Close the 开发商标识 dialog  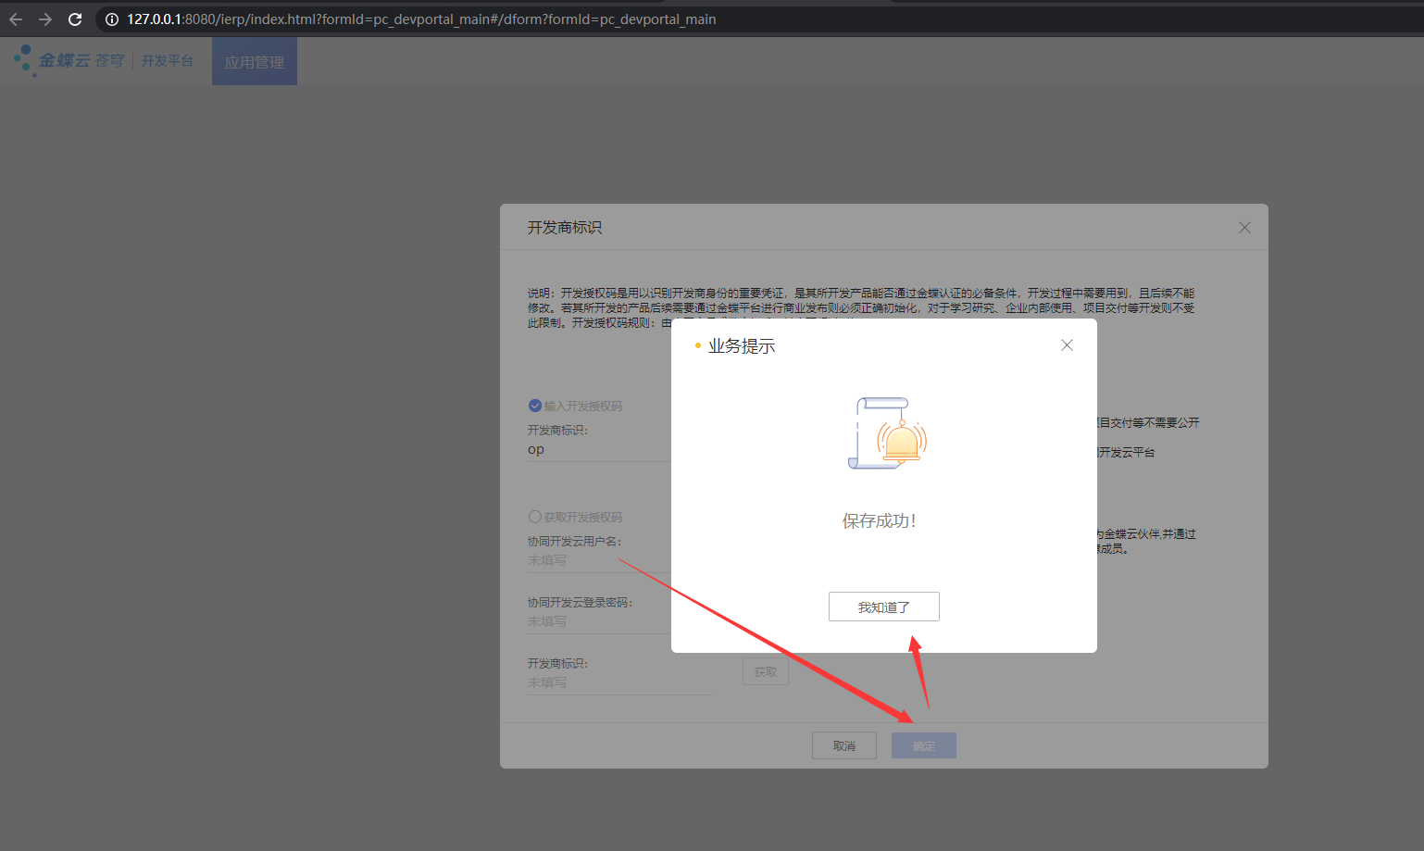tap(1244, 228)
